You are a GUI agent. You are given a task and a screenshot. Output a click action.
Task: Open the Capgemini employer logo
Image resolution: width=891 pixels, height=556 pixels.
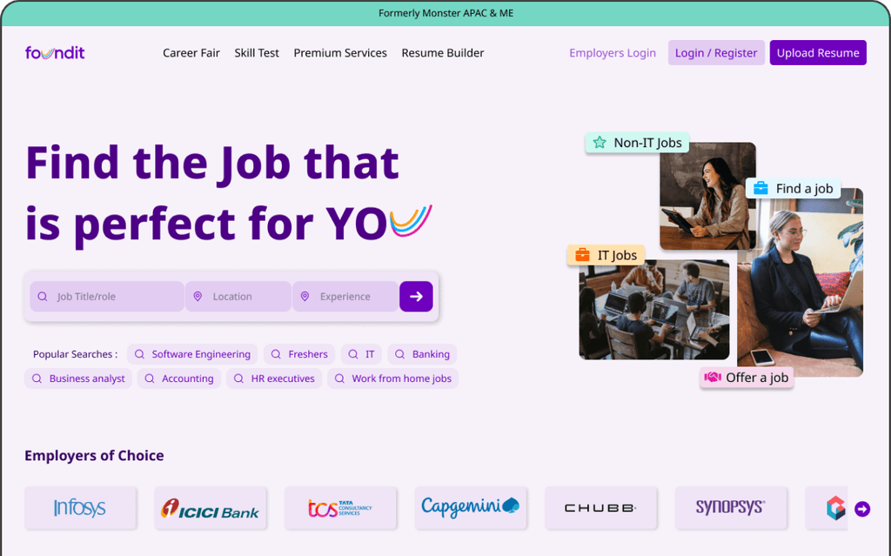point(471,507)
